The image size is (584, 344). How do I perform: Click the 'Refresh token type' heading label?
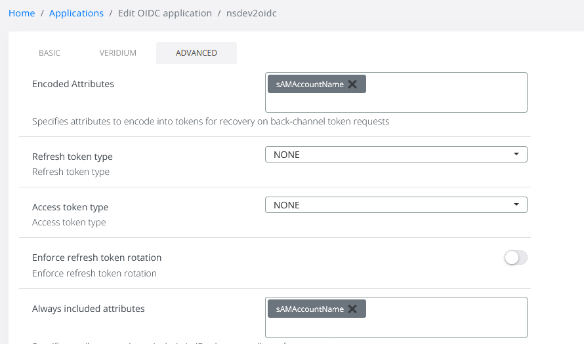[72, 157]
